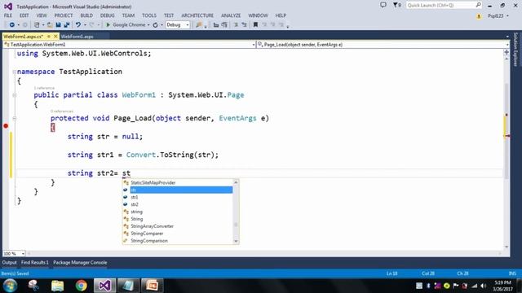This screenshot has height=293, width=522.
Task: Click the editor split window handle icon
Action: coord(507,52)
